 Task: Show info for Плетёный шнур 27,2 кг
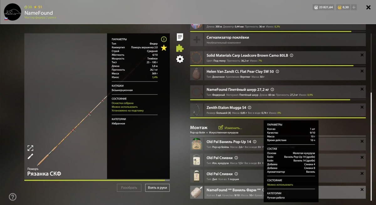[272, 90]
